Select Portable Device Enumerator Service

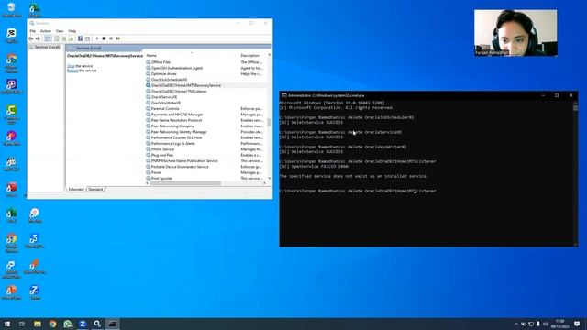[x=205, y=167]
